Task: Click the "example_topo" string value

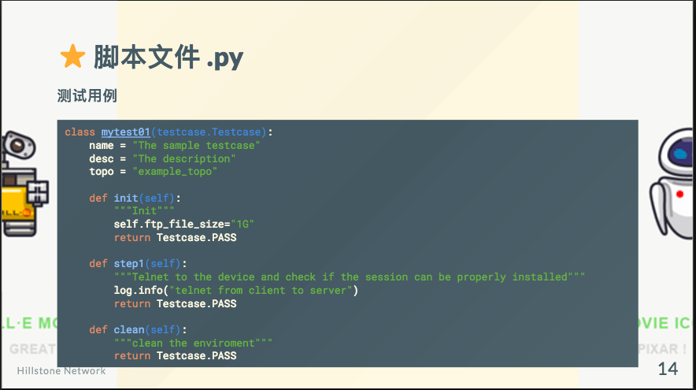Action: [175, 172]
